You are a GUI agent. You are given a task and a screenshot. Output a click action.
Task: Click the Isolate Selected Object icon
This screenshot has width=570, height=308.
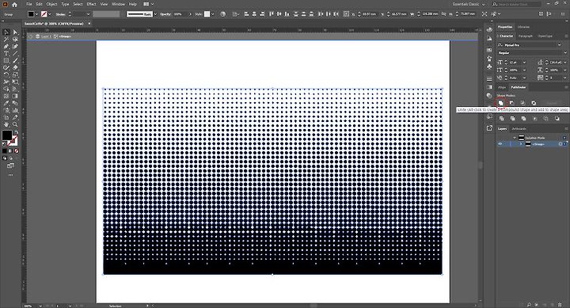(484, 14)
